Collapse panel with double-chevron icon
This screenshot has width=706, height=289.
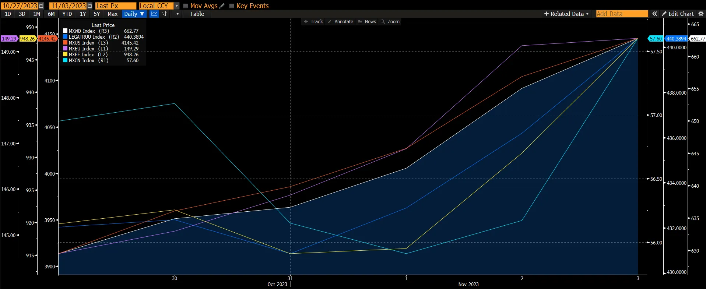pos(654,14)
